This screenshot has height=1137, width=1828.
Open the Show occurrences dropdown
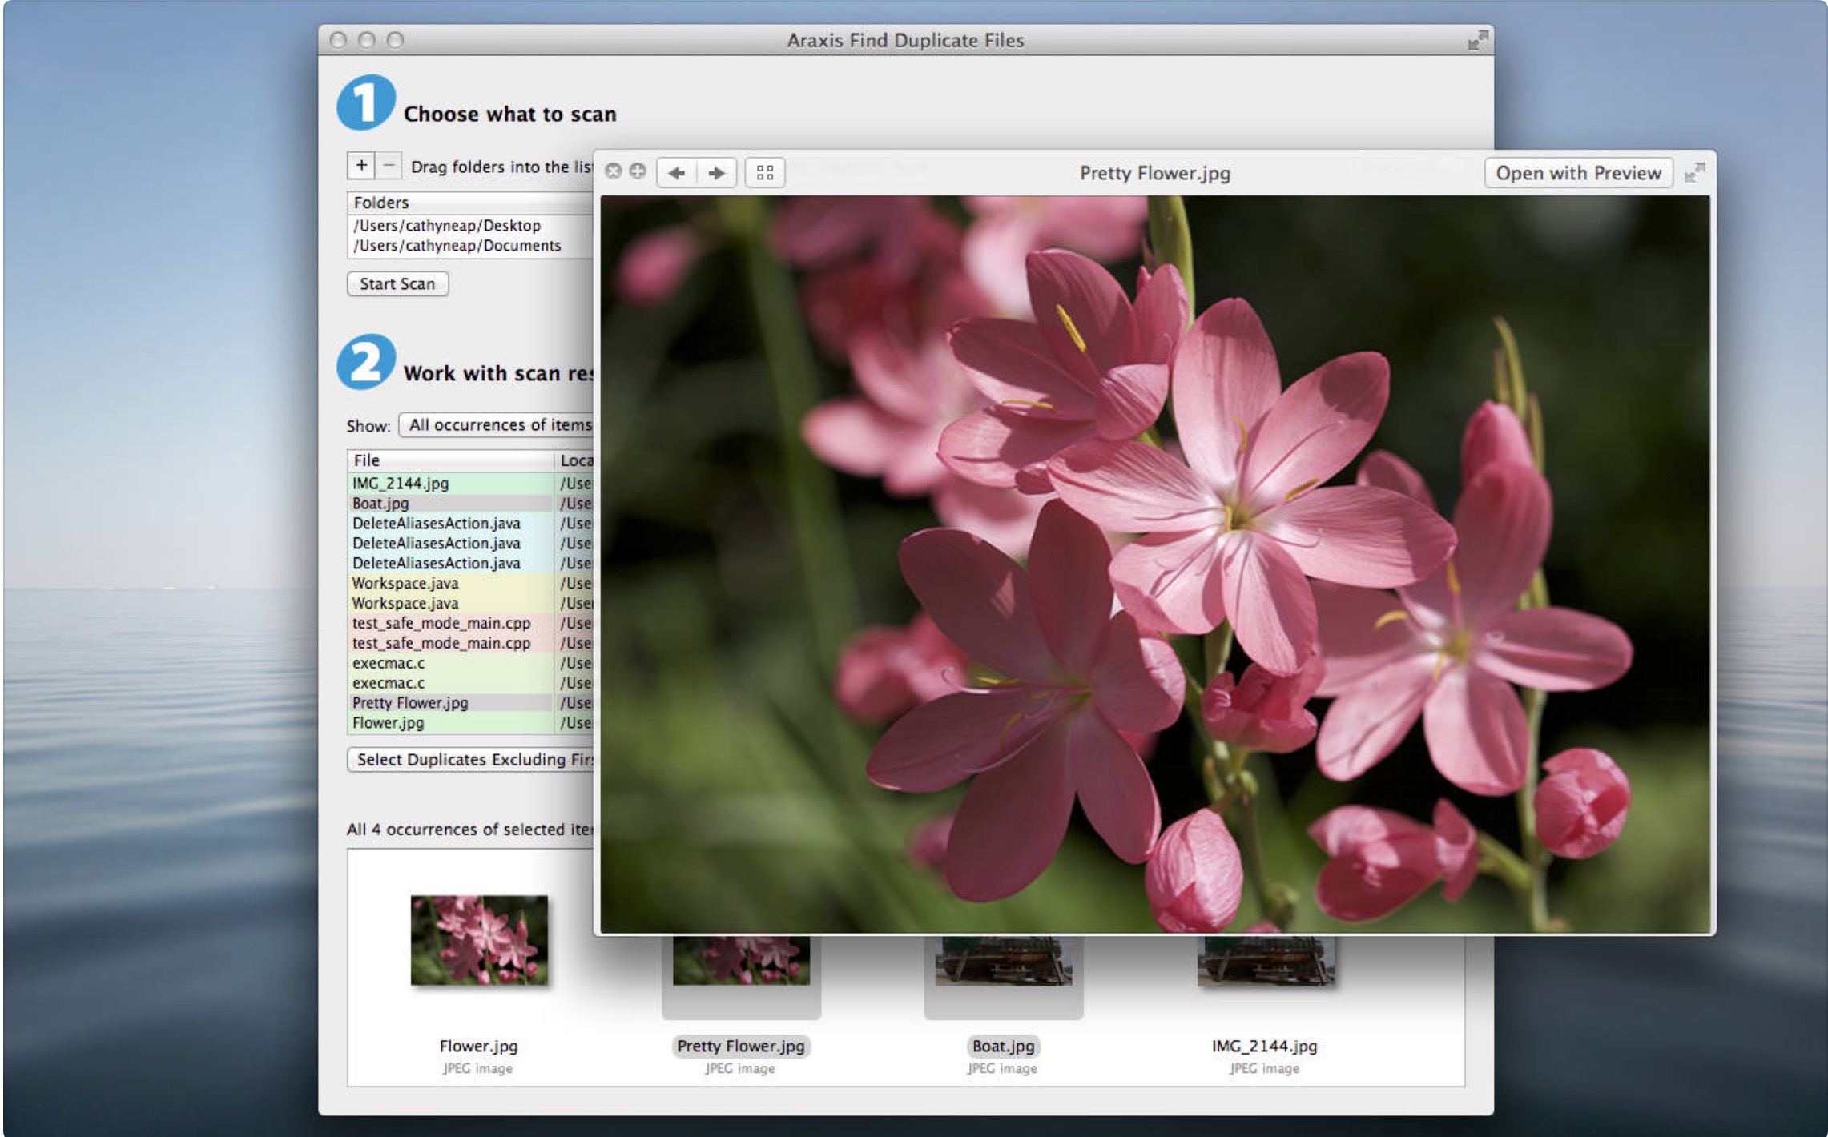pyautogui.click(x=497, y=425)
